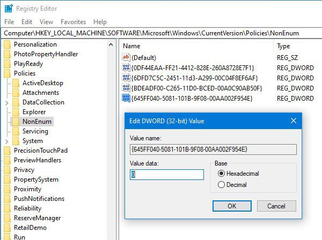Click DWORD icon for {6DFD7C5C-2451-11d3-A299-00C04F8EF6AF}
The width and height of the screenshot is (322, 240).
pyautogui.click(x=126, y=78)
